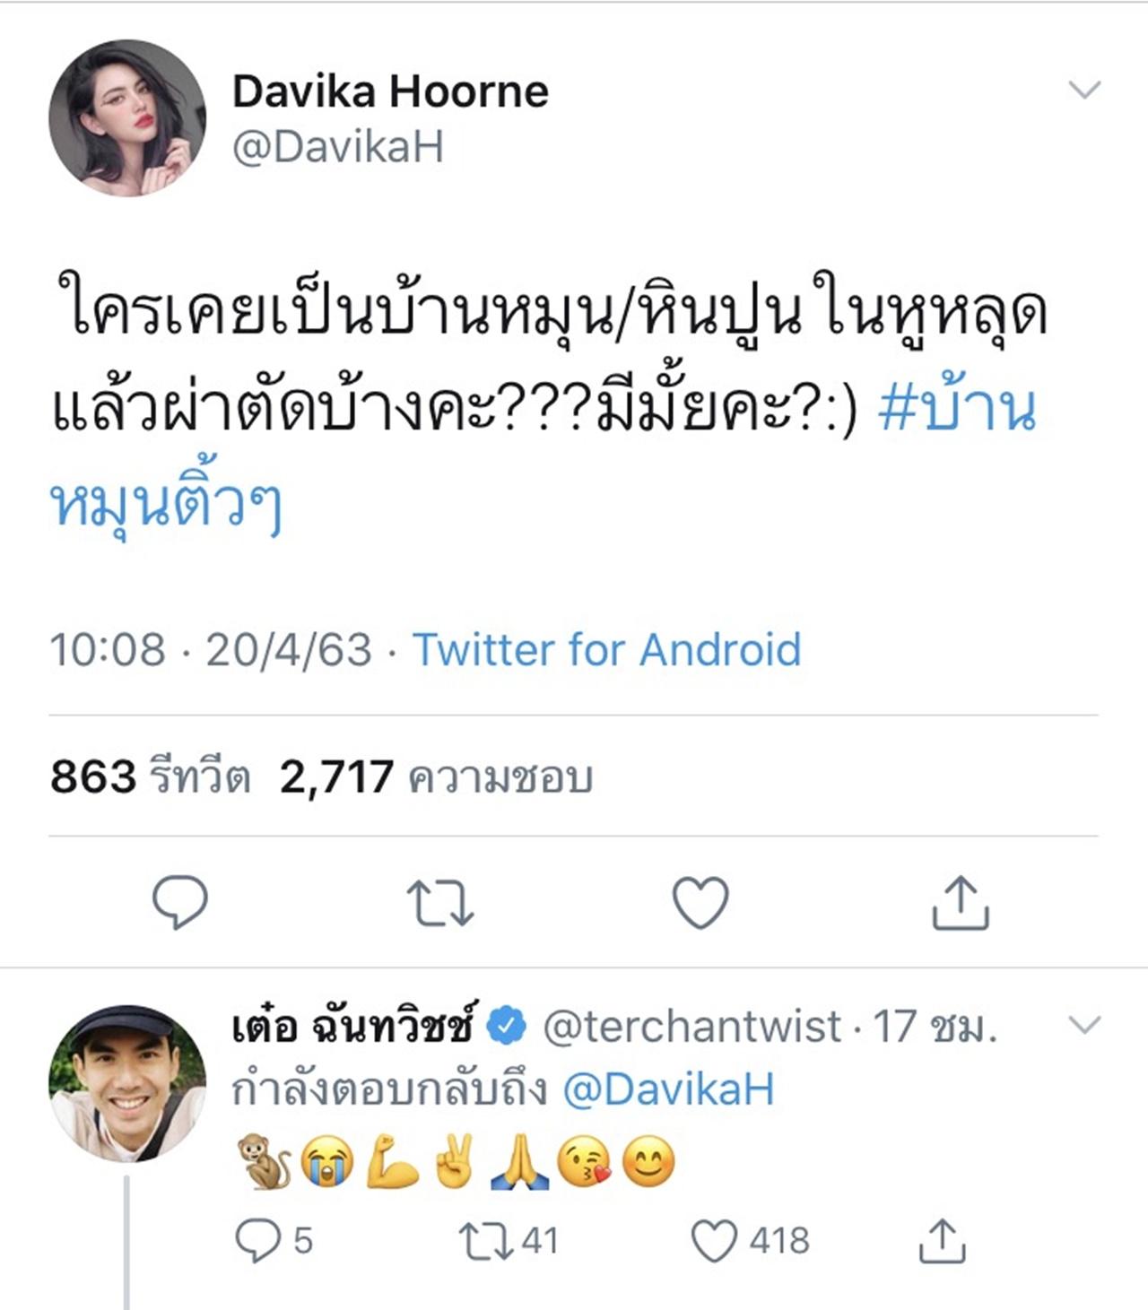Like Davika Hoorne's main tweet
The width and height of the screenshot is (1148, 1310).
click(x=700, y=903)
